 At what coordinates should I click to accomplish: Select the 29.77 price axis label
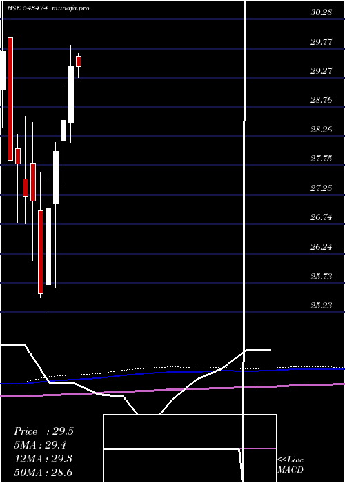[x=322, y=42]
